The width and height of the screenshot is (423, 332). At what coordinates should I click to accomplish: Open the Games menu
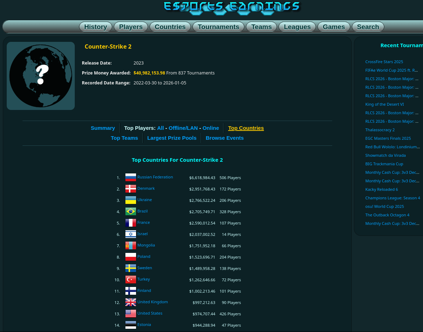334,27
